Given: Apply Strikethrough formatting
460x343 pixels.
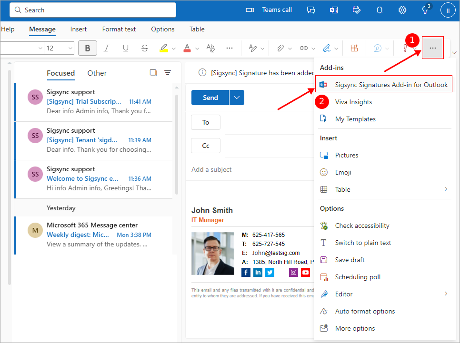Looking at the screenshot, I should pos(145,48).
